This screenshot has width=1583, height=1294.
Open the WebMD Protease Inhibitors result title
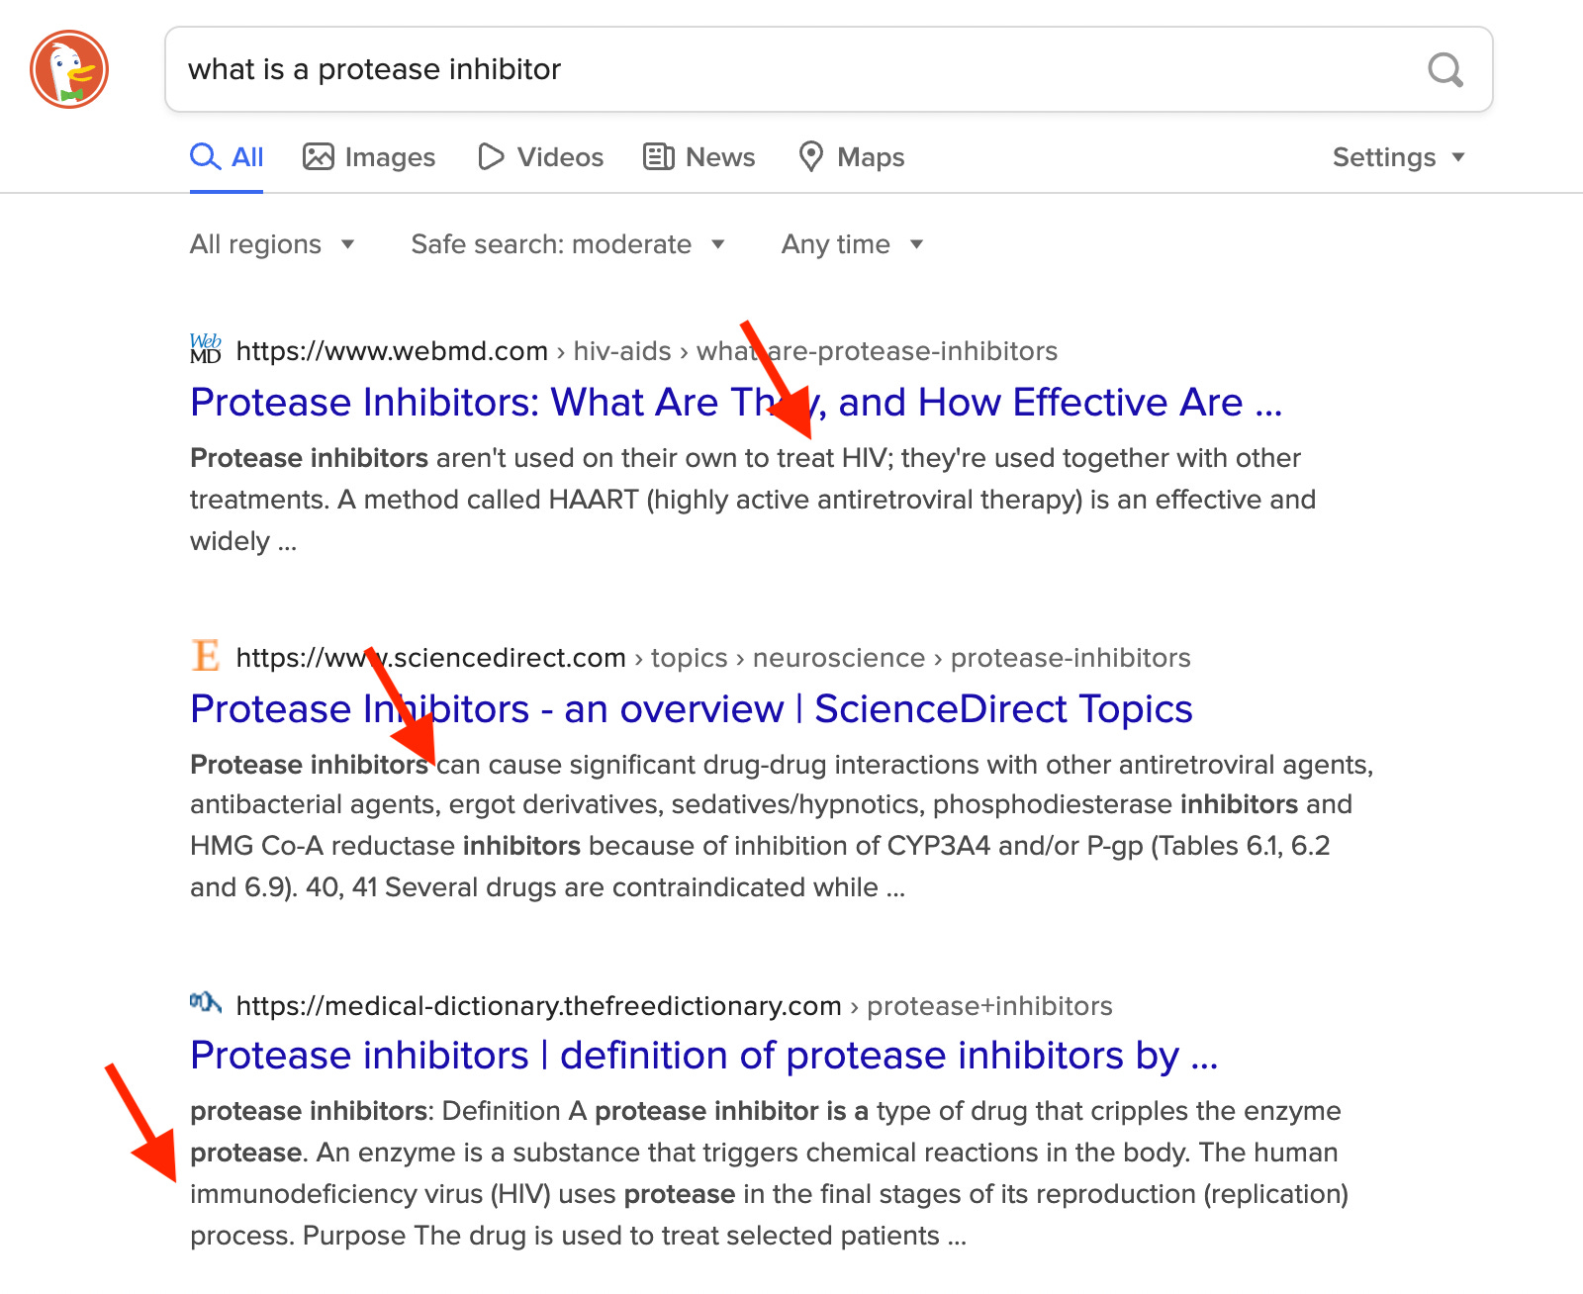click(x=736, y=403)
